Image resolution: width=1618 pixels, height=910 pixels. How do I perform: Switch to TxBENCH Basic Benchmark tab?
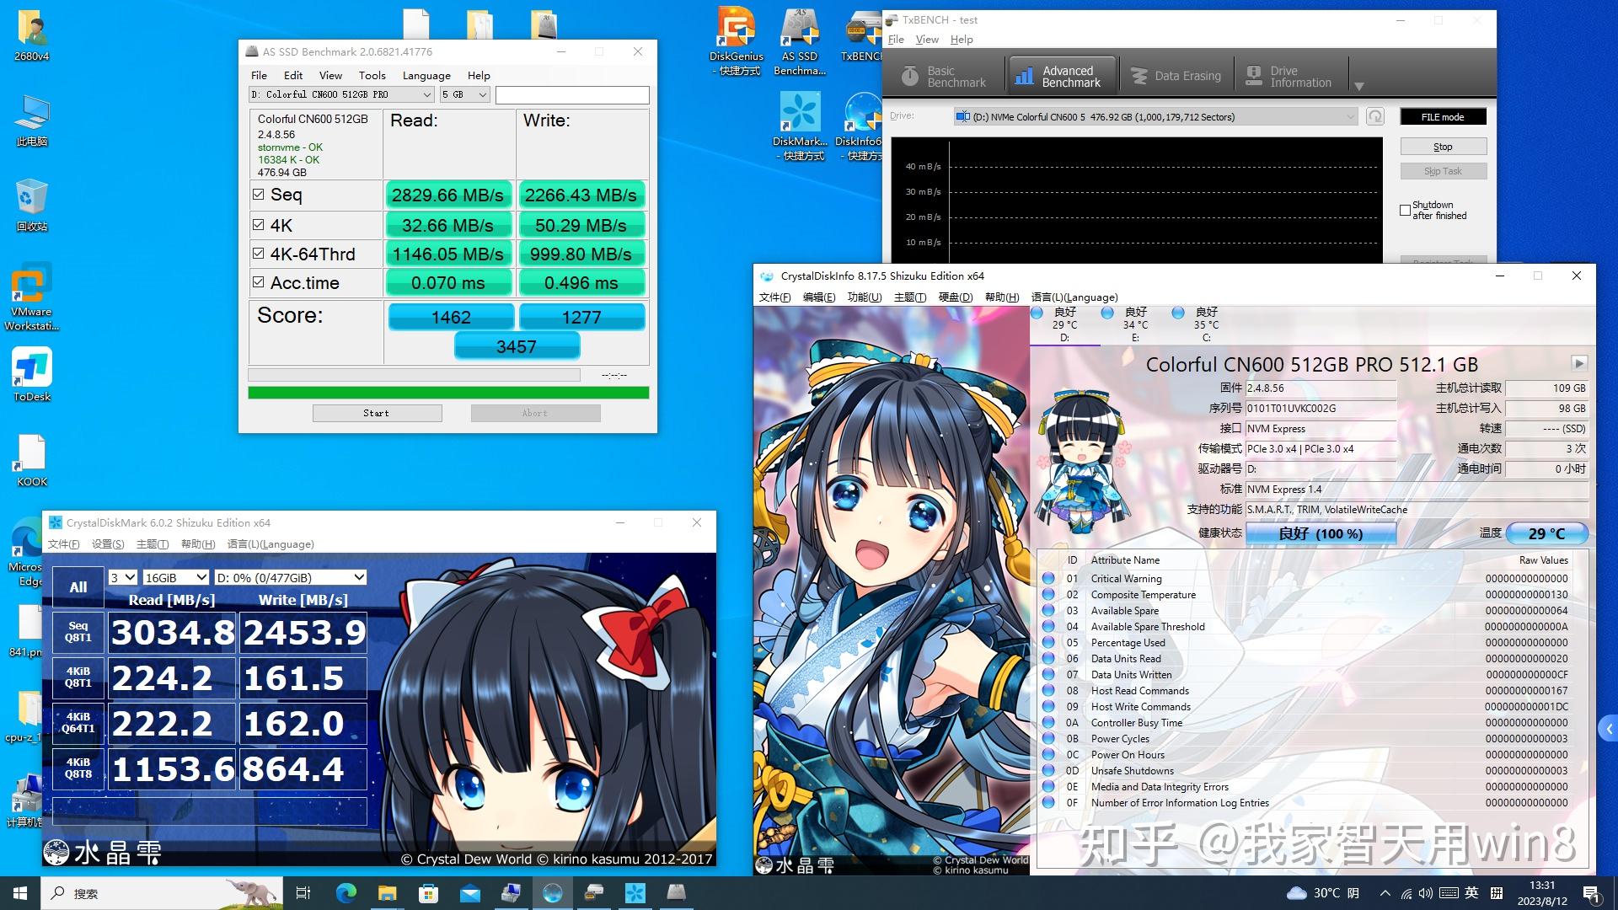click(x=943, y=77)
